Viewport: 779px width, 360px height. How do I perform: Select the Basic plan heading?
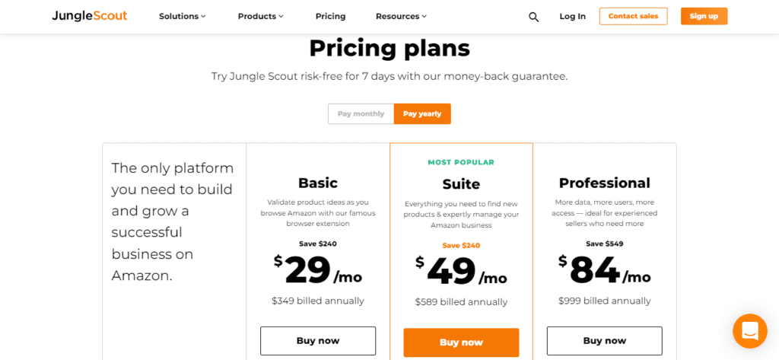318,183
